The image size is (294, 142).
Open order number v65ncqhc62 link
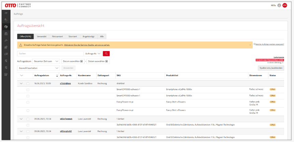click(x=66, y=131)
